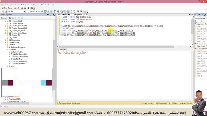Image resolution: width=207 pixels, height=116 pixels.
Task: Click the Increase Indent icon
Action: tap(81, 12)
